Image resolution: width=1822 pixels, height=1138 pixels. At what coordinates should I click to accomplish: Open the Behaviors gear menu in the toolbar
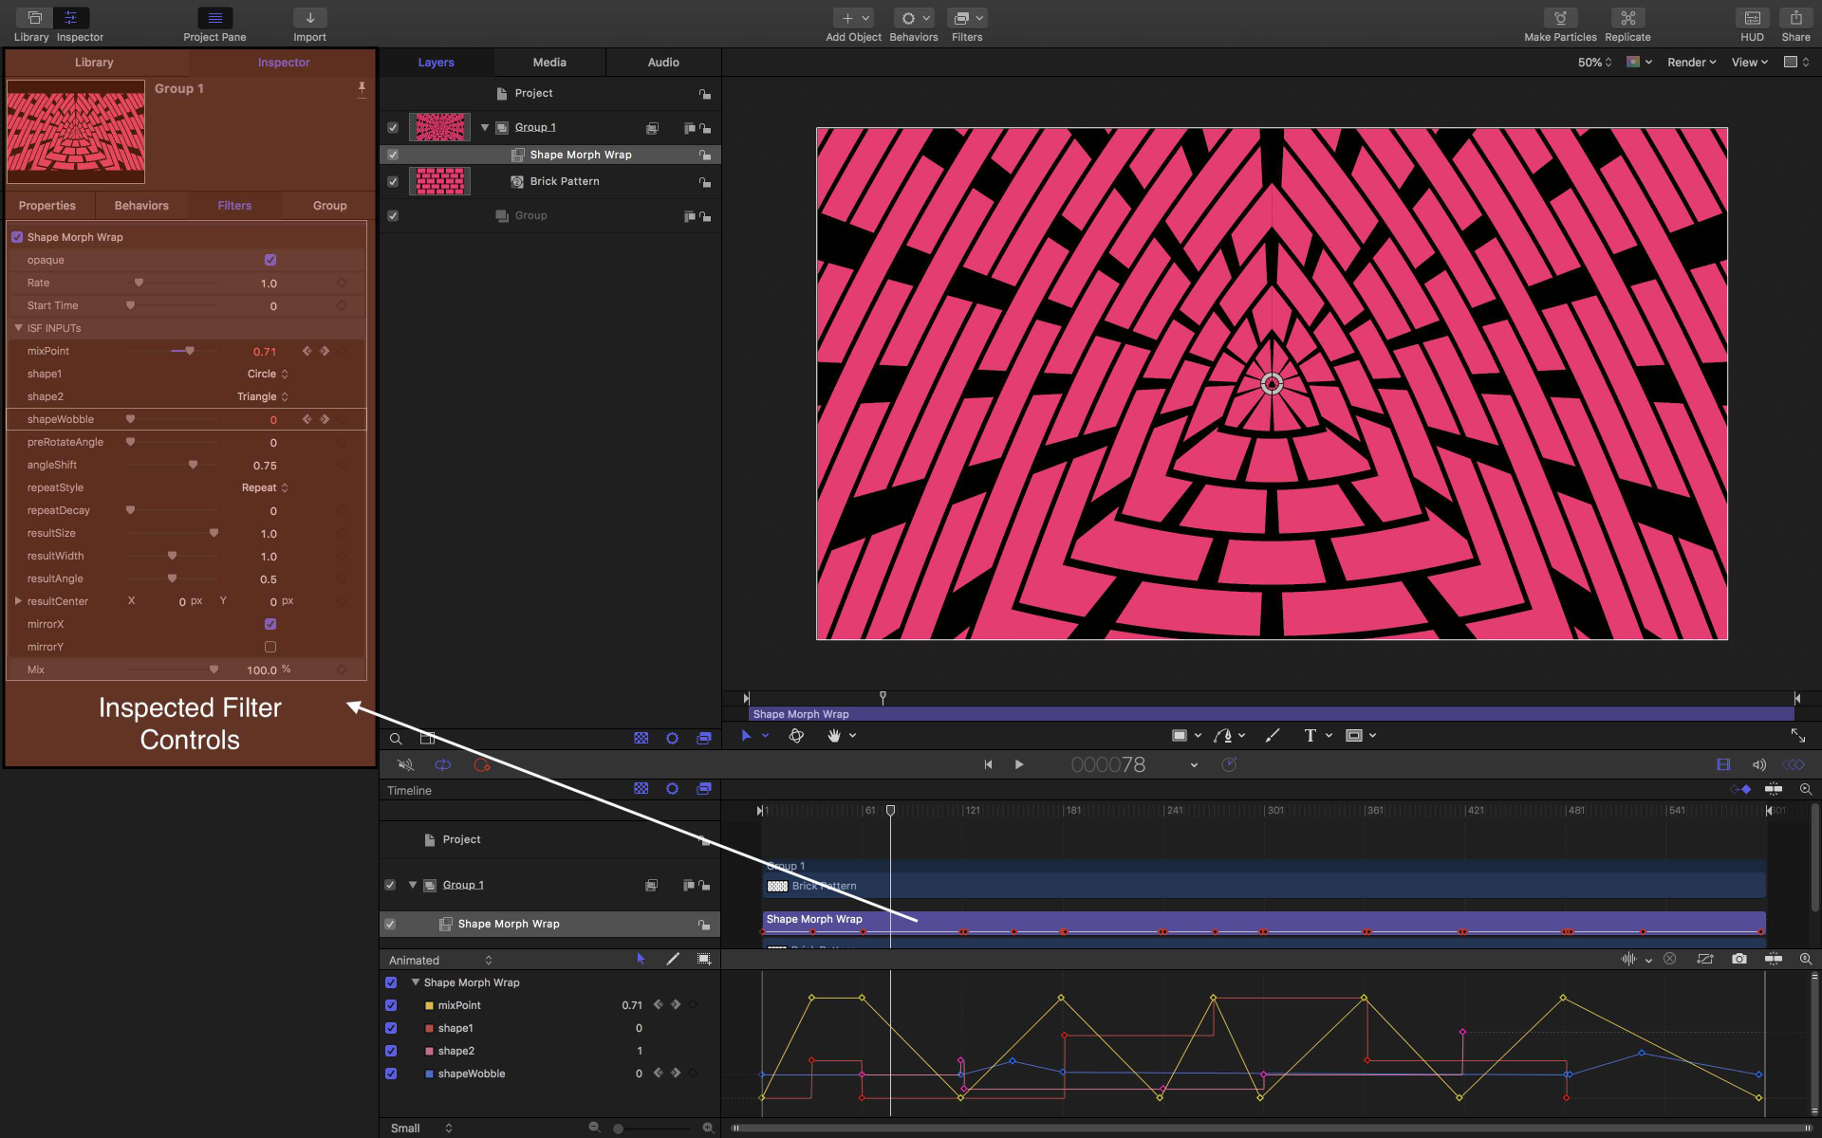click(914, 18)
